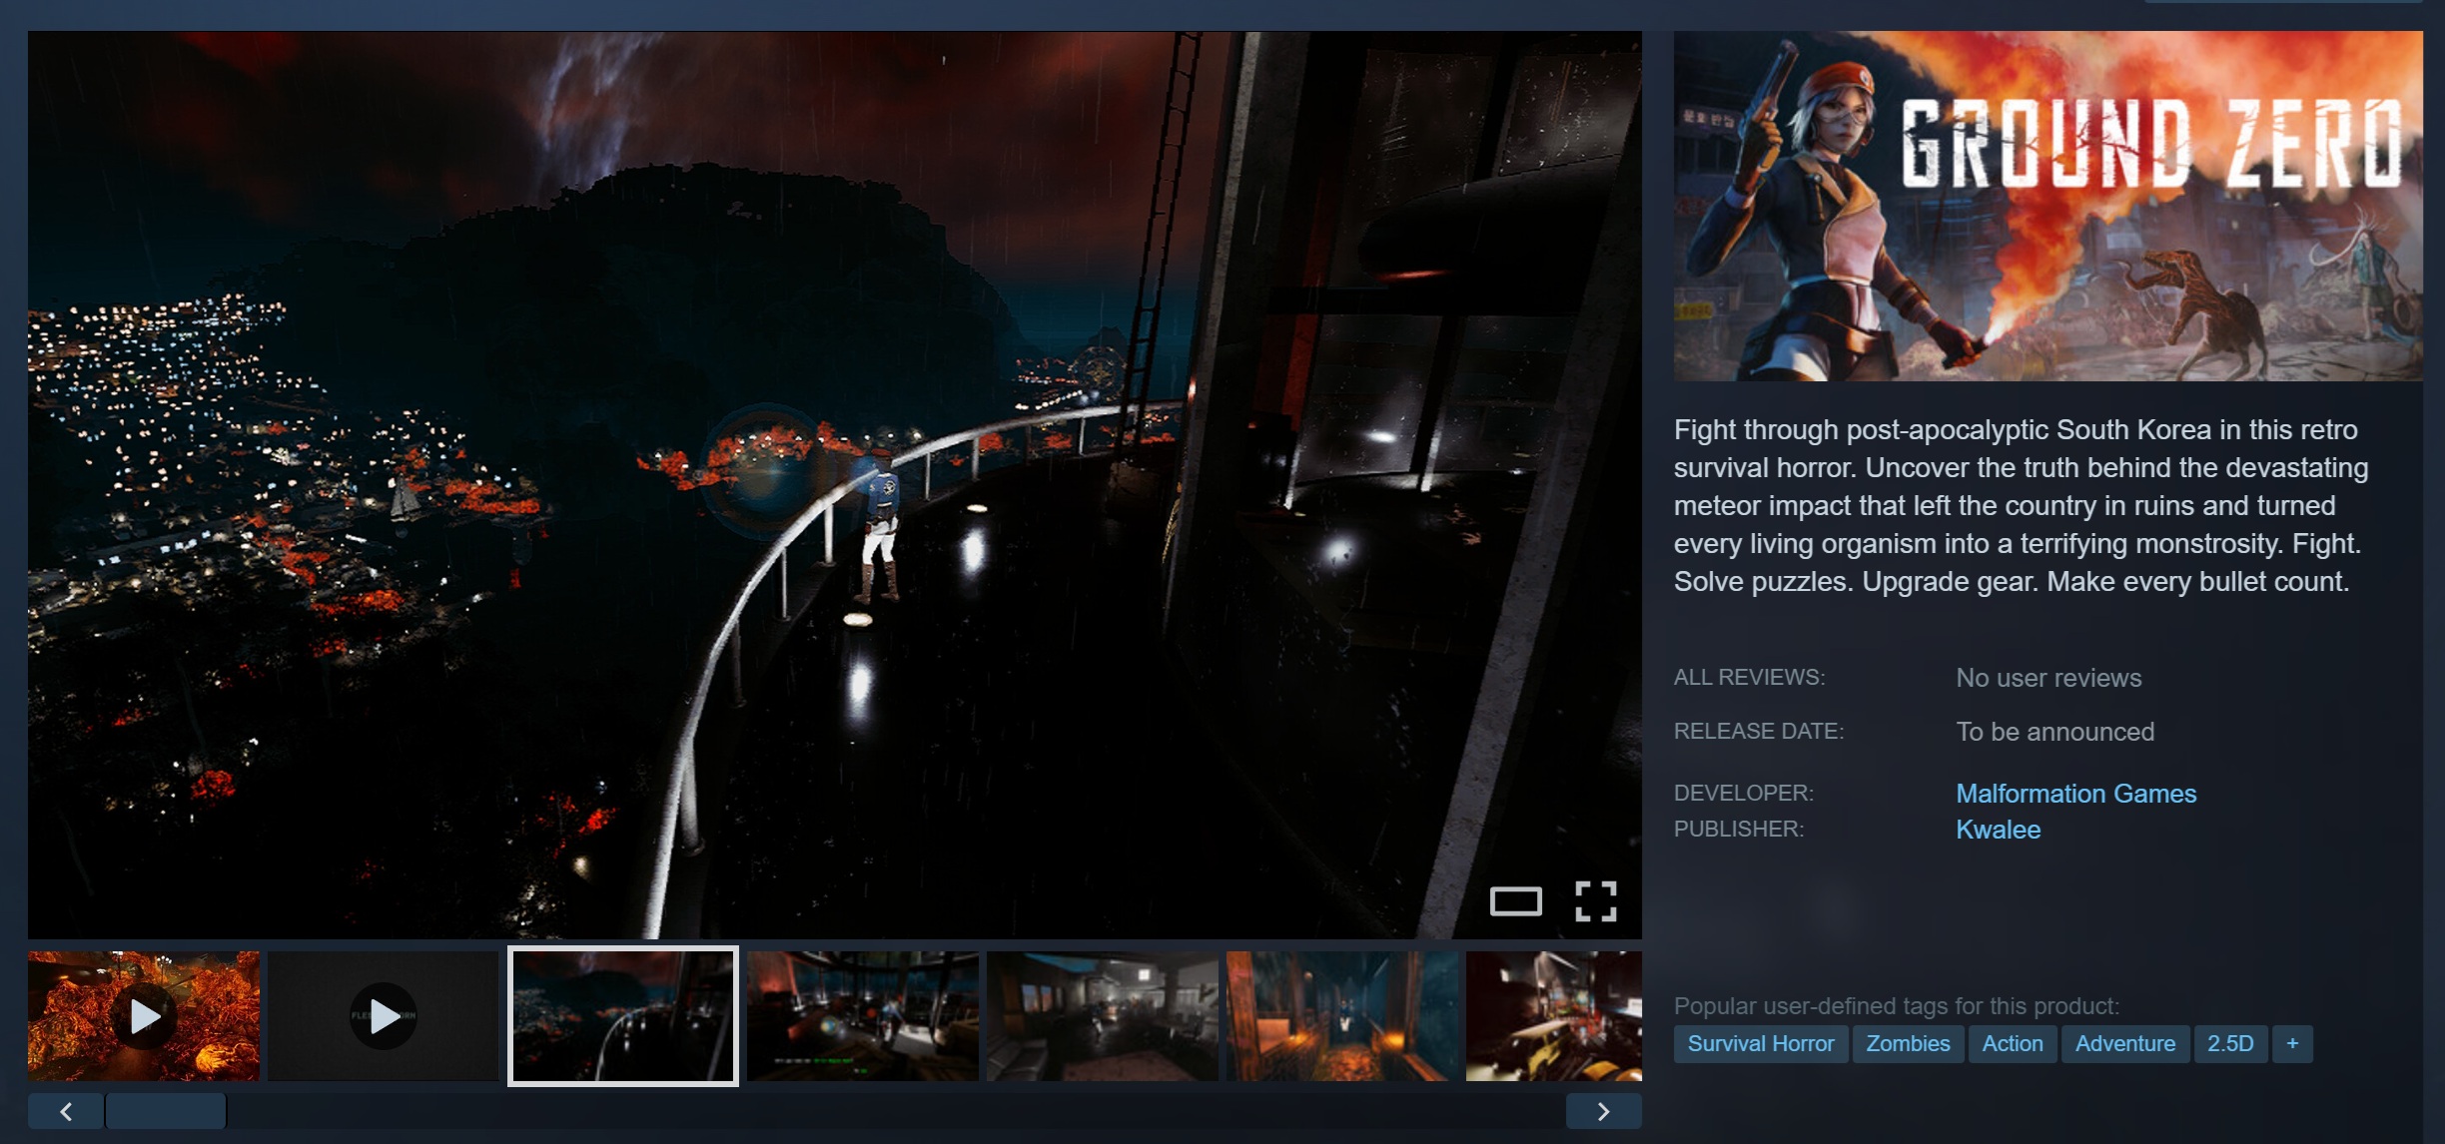Open the Survival Horror tag
This screenshot has height=1144, width=2445.
pos(1760,1043)
